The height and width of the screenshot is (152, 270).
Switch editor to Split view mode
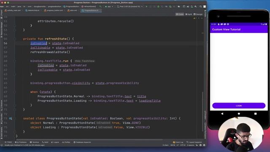click(189, 14)
